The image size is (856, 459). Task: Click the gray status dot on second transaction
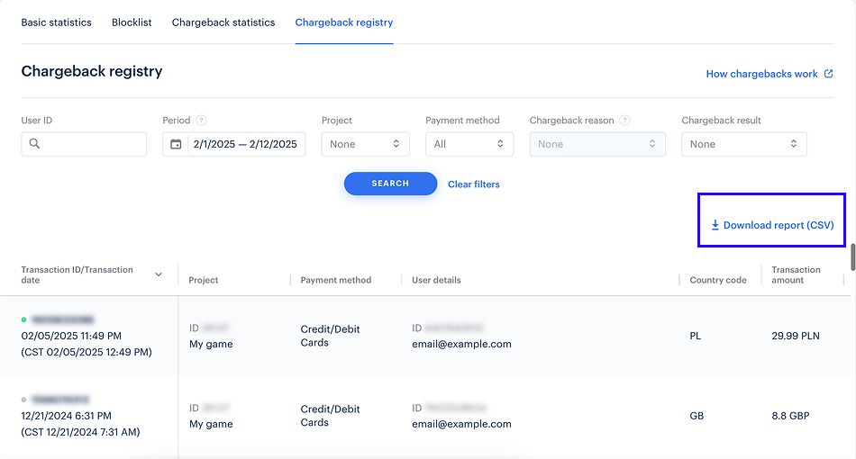pos(24,399)
